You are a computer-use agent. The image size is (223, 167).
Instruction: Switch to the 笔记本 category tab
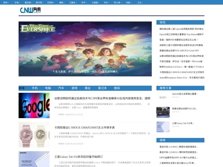pyautogui.click(x=103, y=88)
